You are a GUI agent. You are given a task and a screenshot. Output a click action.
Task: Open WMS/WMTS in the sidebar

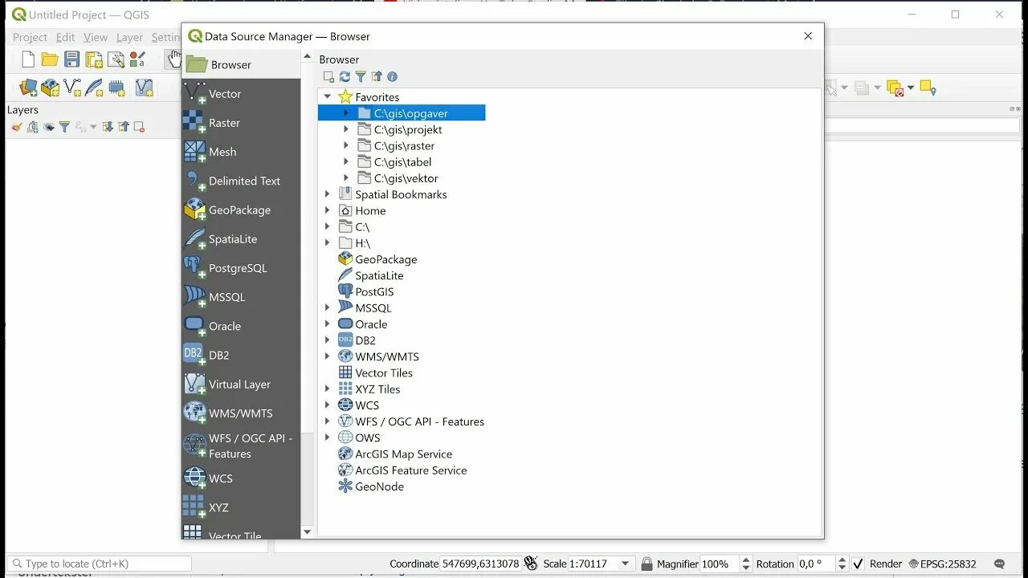pos(241,413)
